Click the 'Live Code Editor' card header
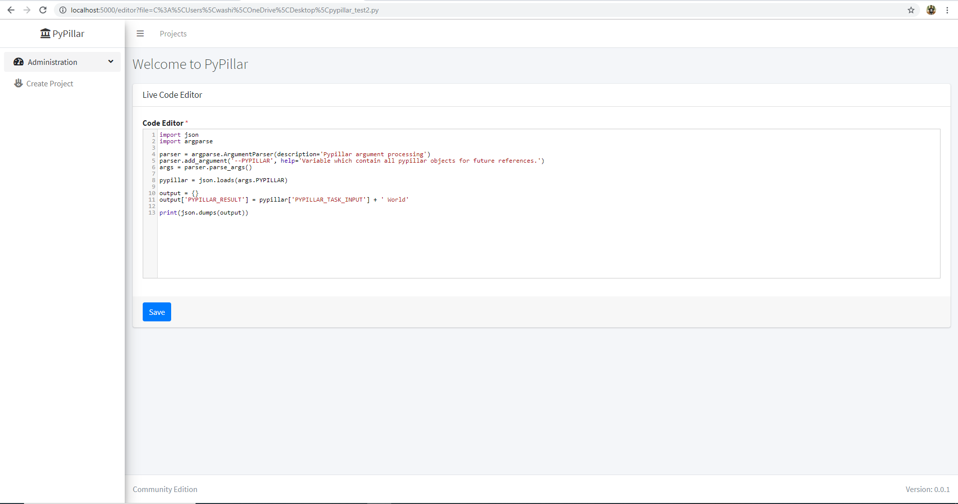 173,95
